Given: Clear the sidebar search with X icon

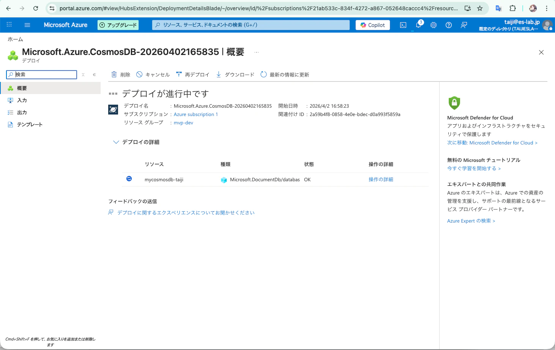Looking at the screenshot, I should 83,75.
